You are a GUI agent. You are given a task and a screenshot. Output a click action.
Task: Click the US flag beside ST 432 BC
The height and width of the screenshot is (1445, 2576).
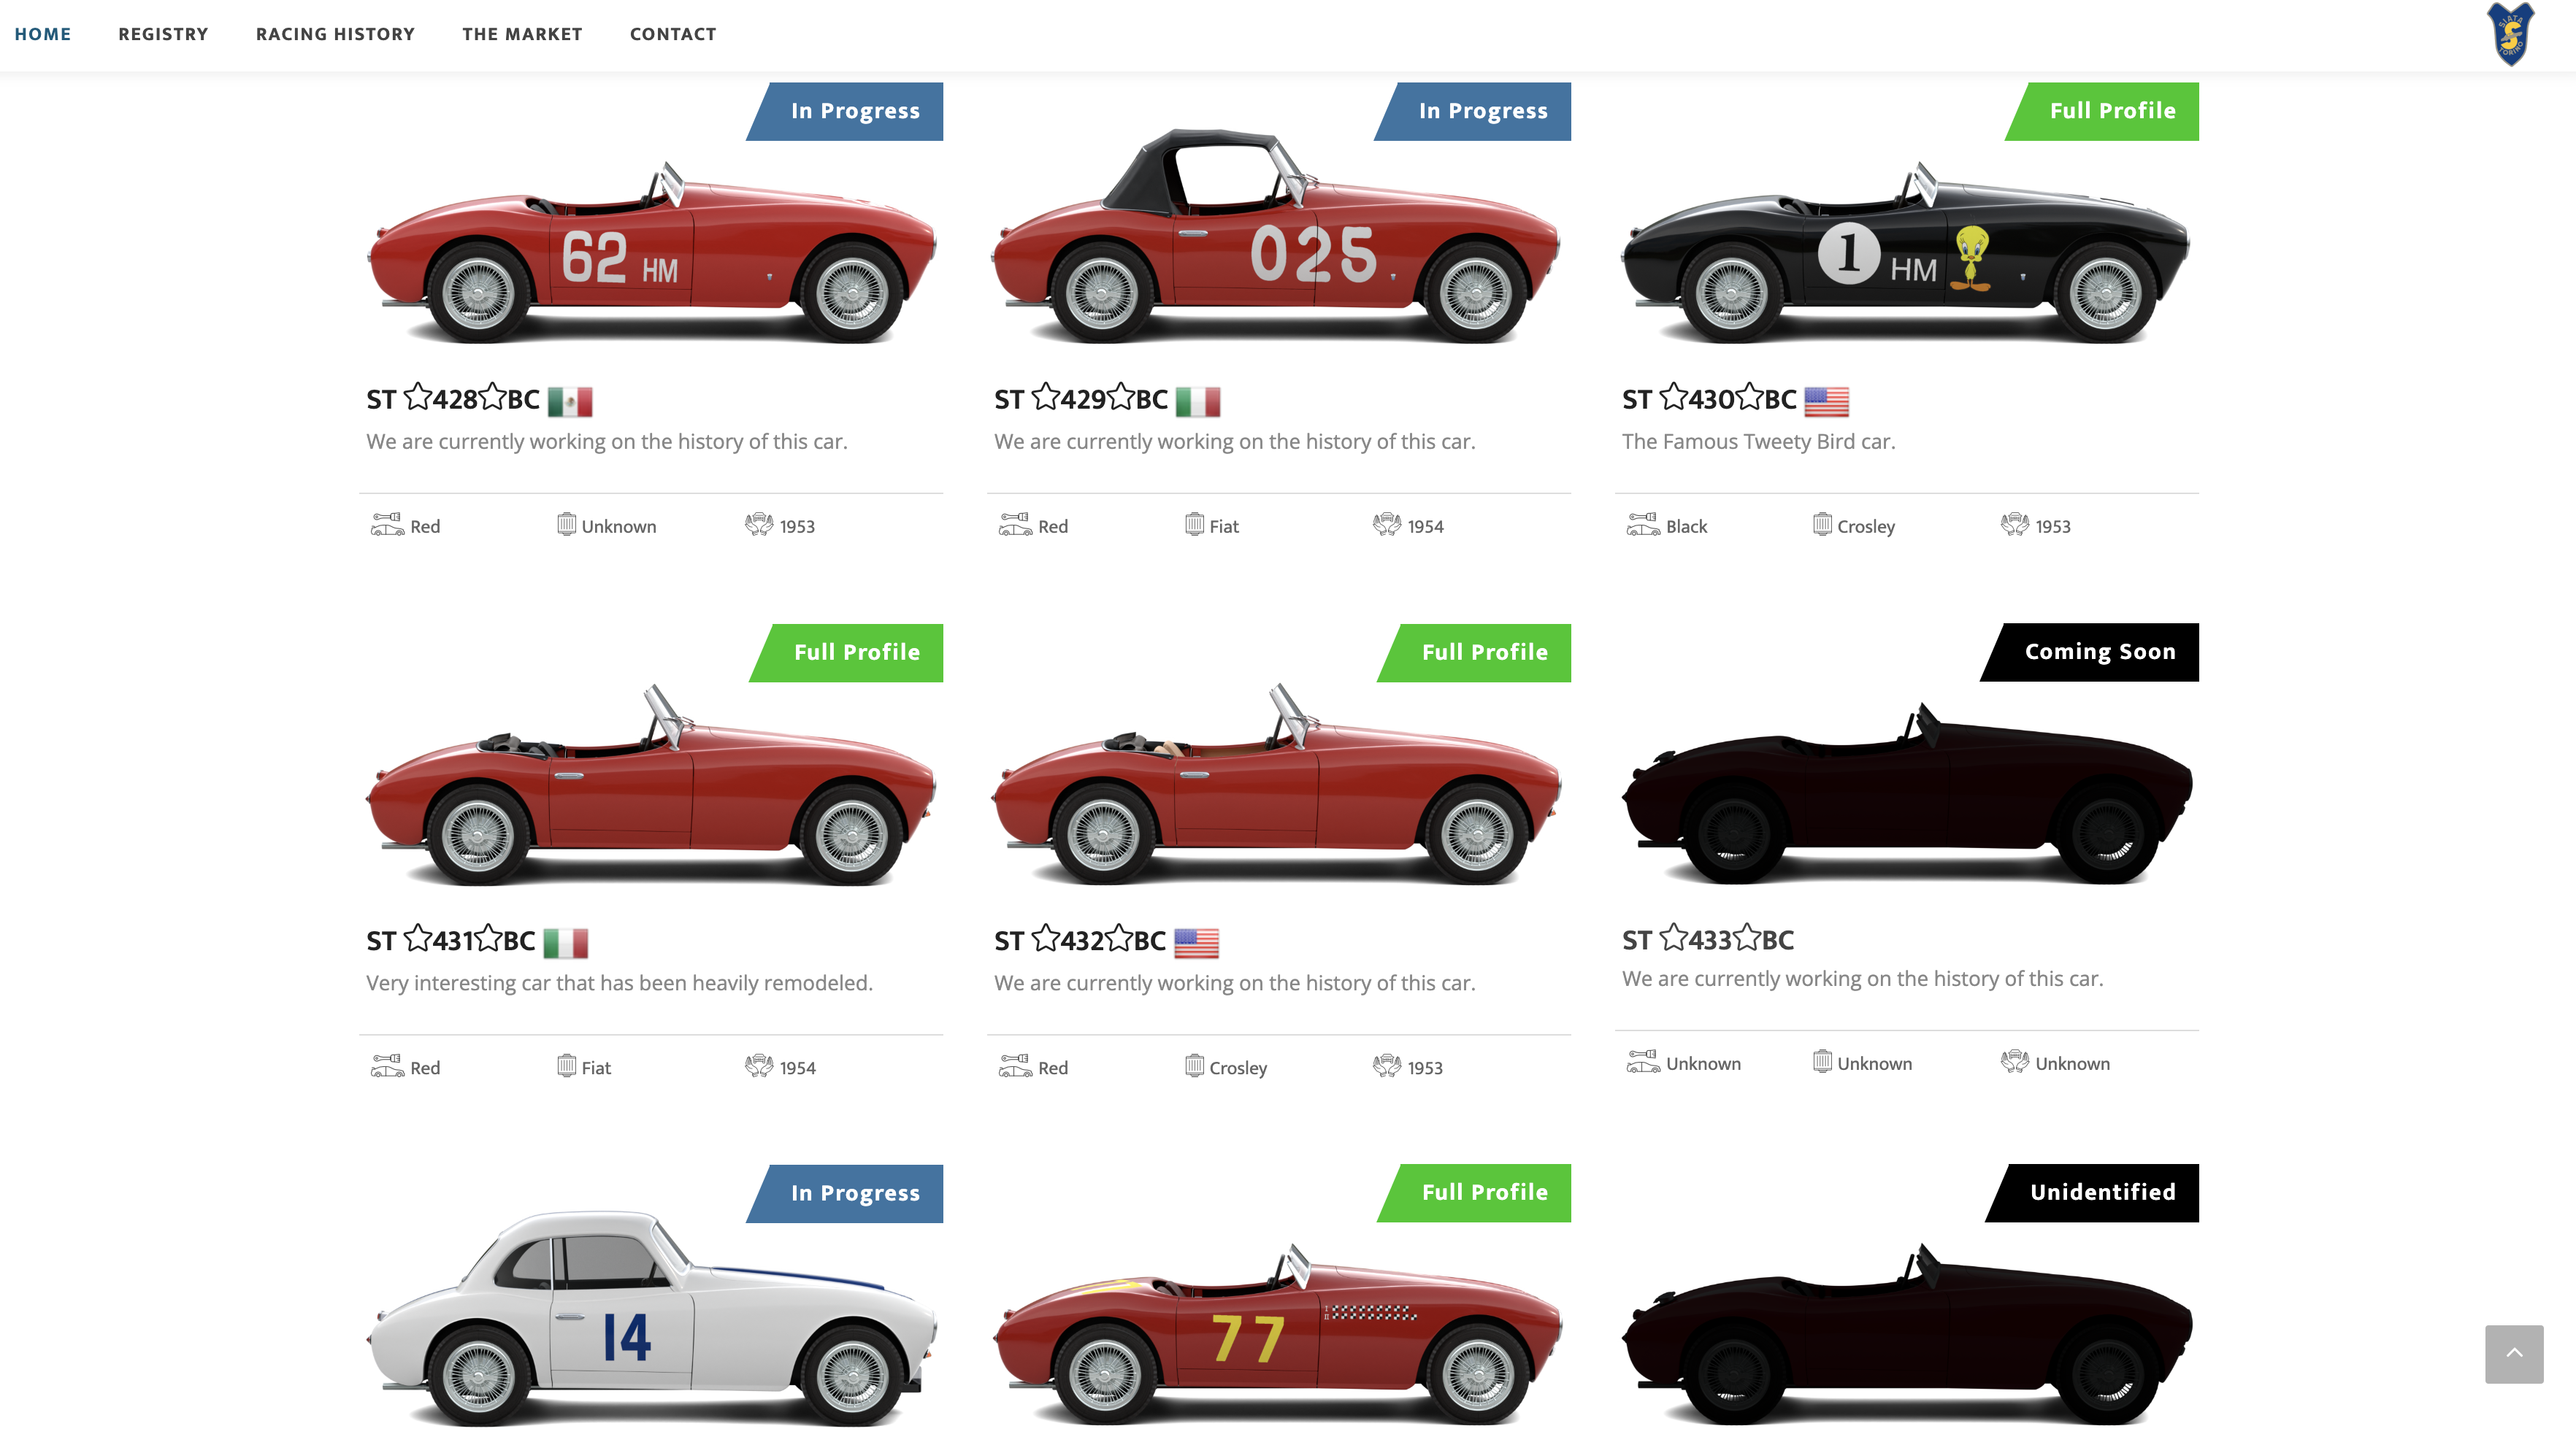click(x=1196, y=942)
